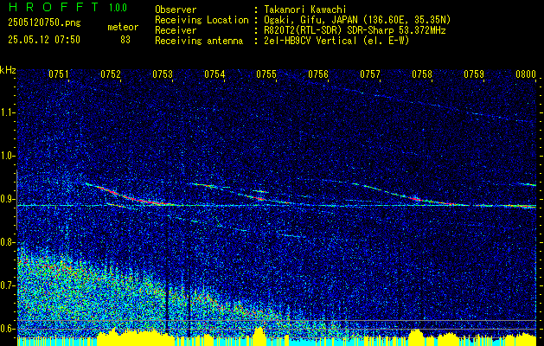Screen dimensions: 544x346
Task: Click observer name Takanori Kawachi
Action: coord(305,10)
